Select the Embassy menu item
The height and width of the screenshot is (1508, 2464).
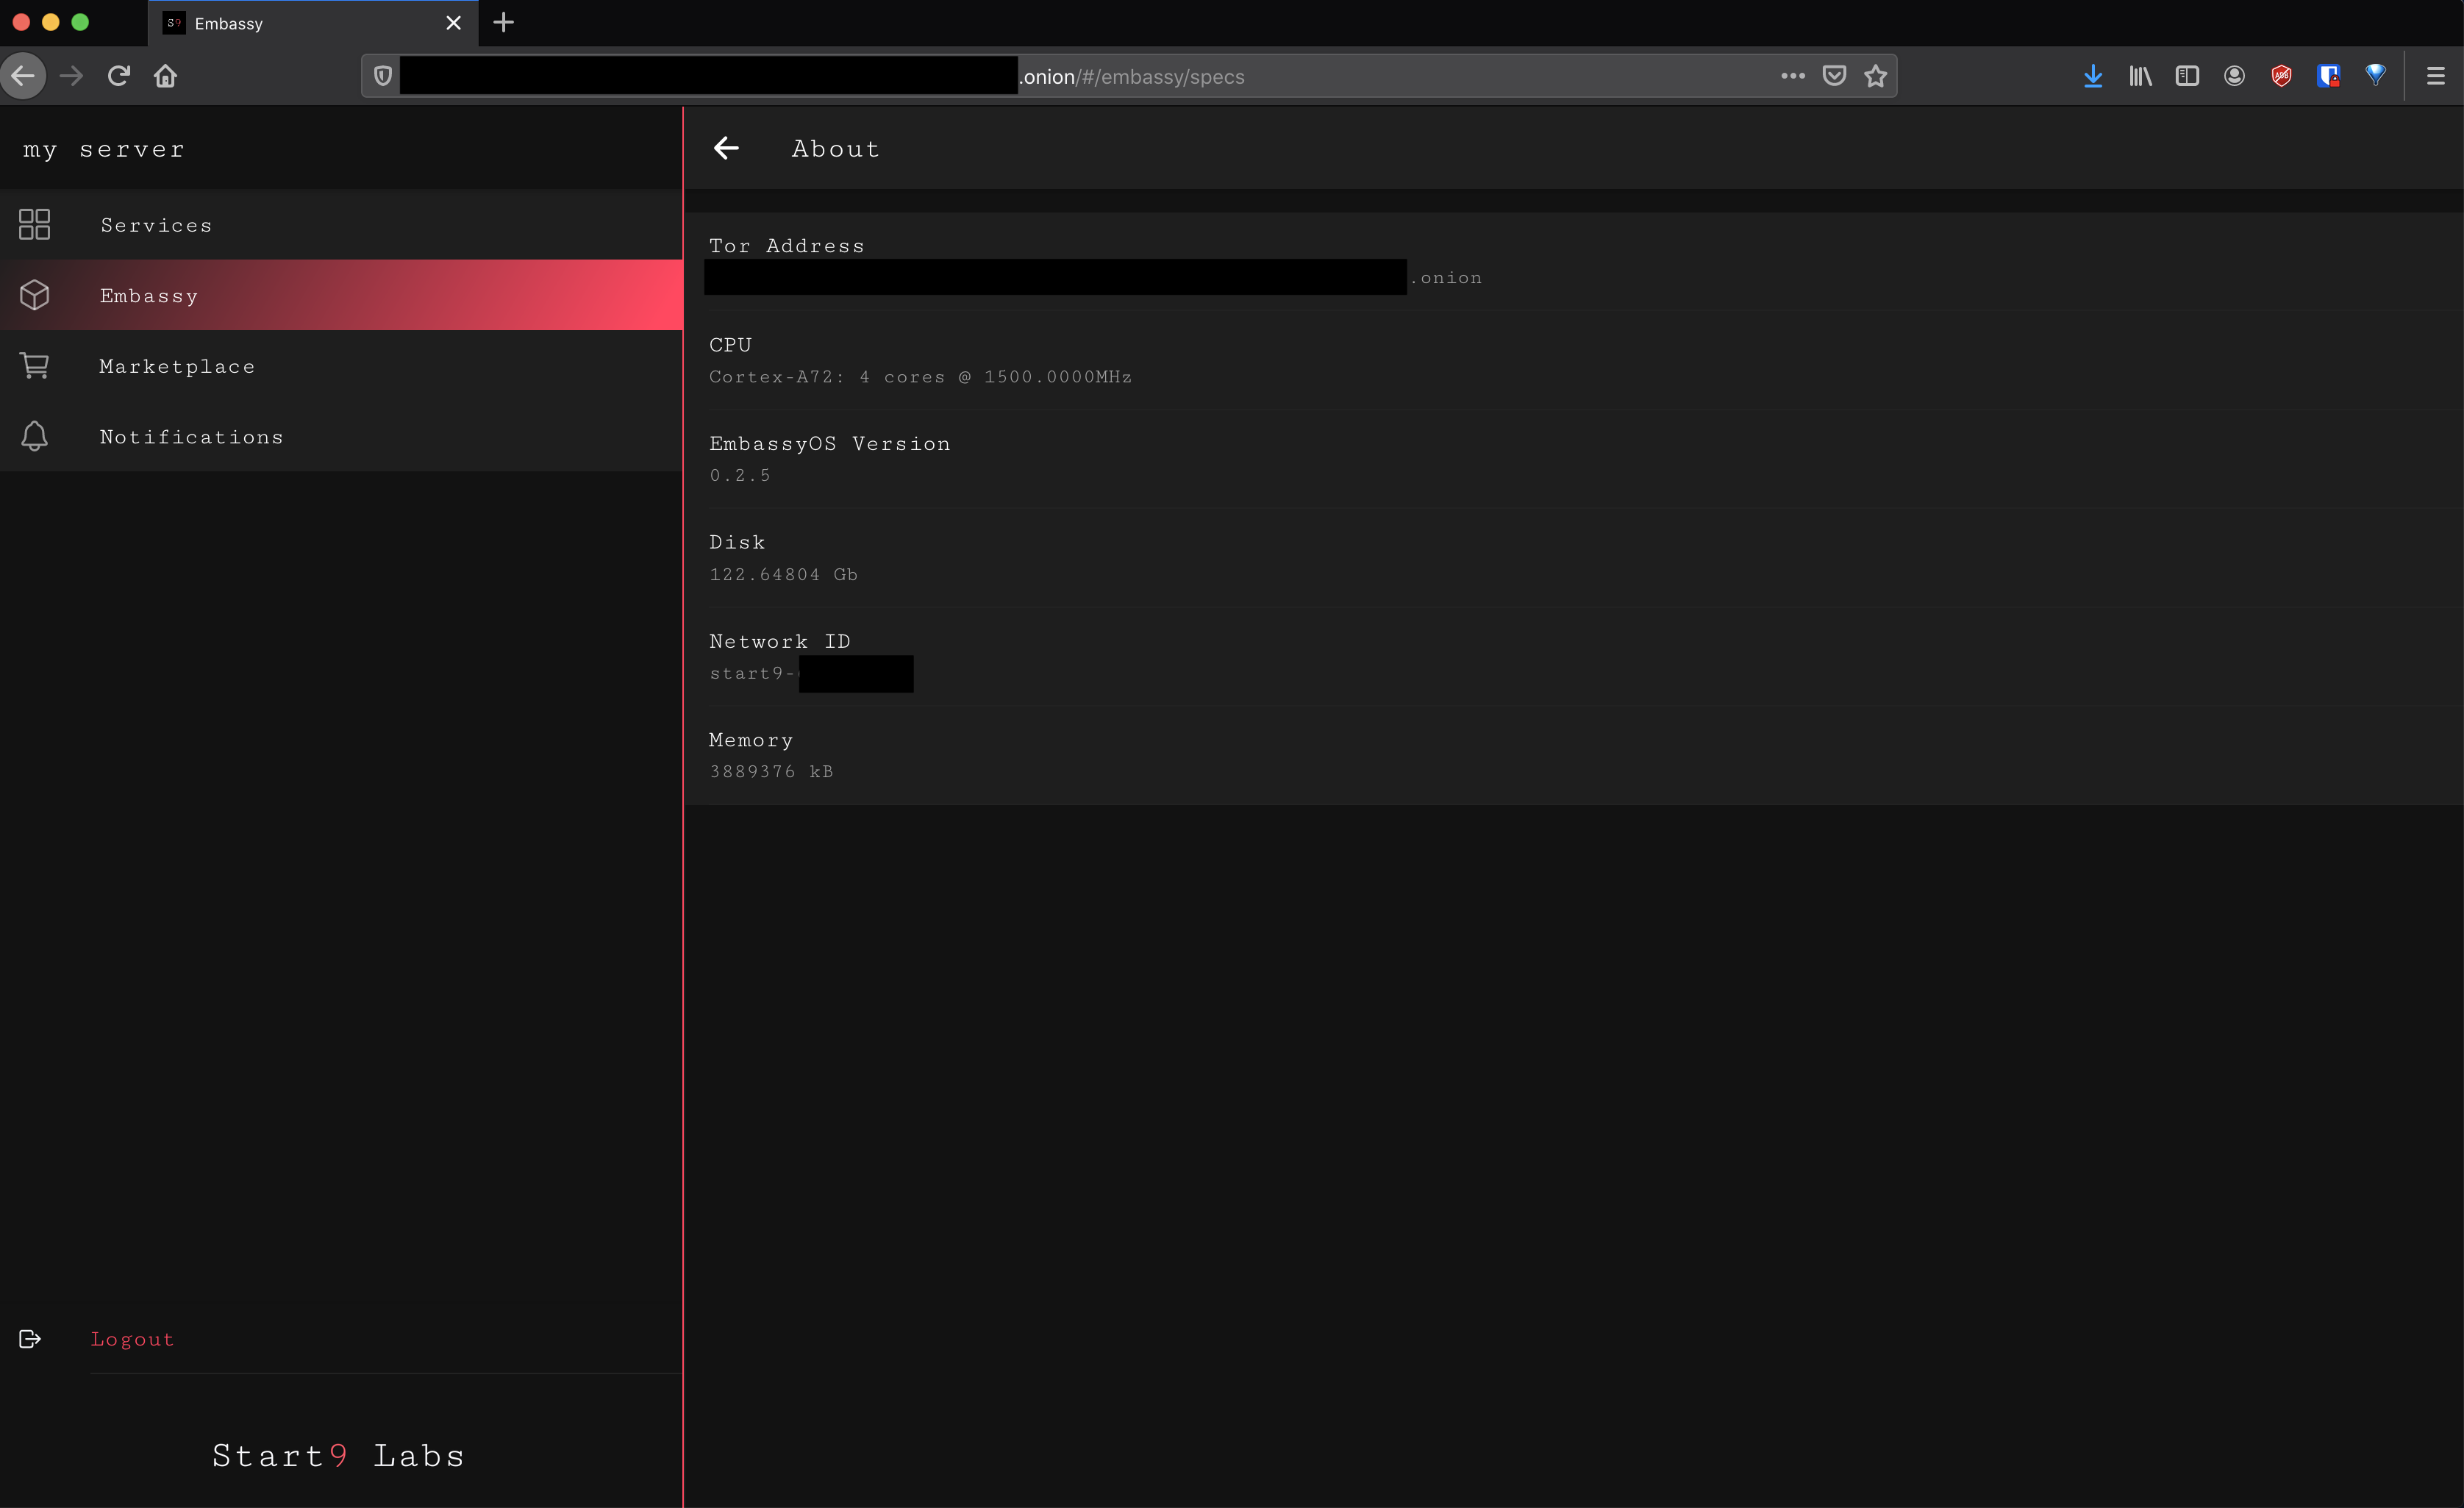(x=149, y=296)
